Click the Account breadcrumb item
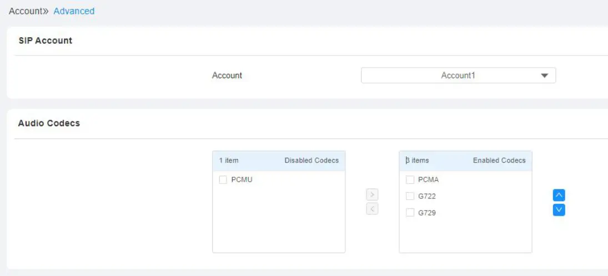This screenshot has height=276, width=608. click(x=26, y=11)
